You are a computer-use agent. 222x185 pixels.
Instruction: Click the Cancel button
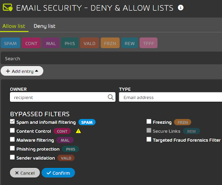click(x=25, y=173)
